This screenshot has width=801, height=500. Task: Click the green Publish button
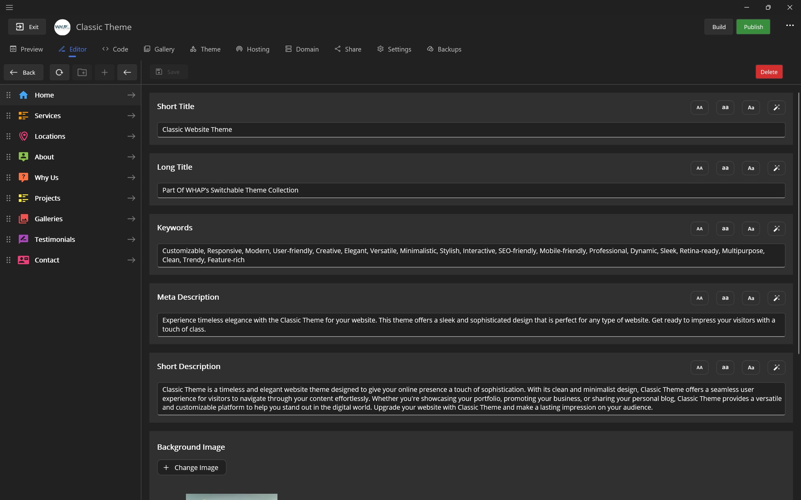(x=753, y=27)
